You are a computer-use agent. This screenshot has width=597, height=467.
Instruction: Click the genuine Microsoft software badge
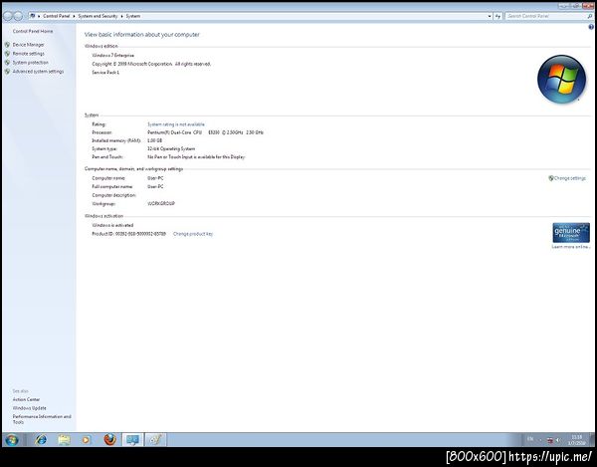(571, 233)
